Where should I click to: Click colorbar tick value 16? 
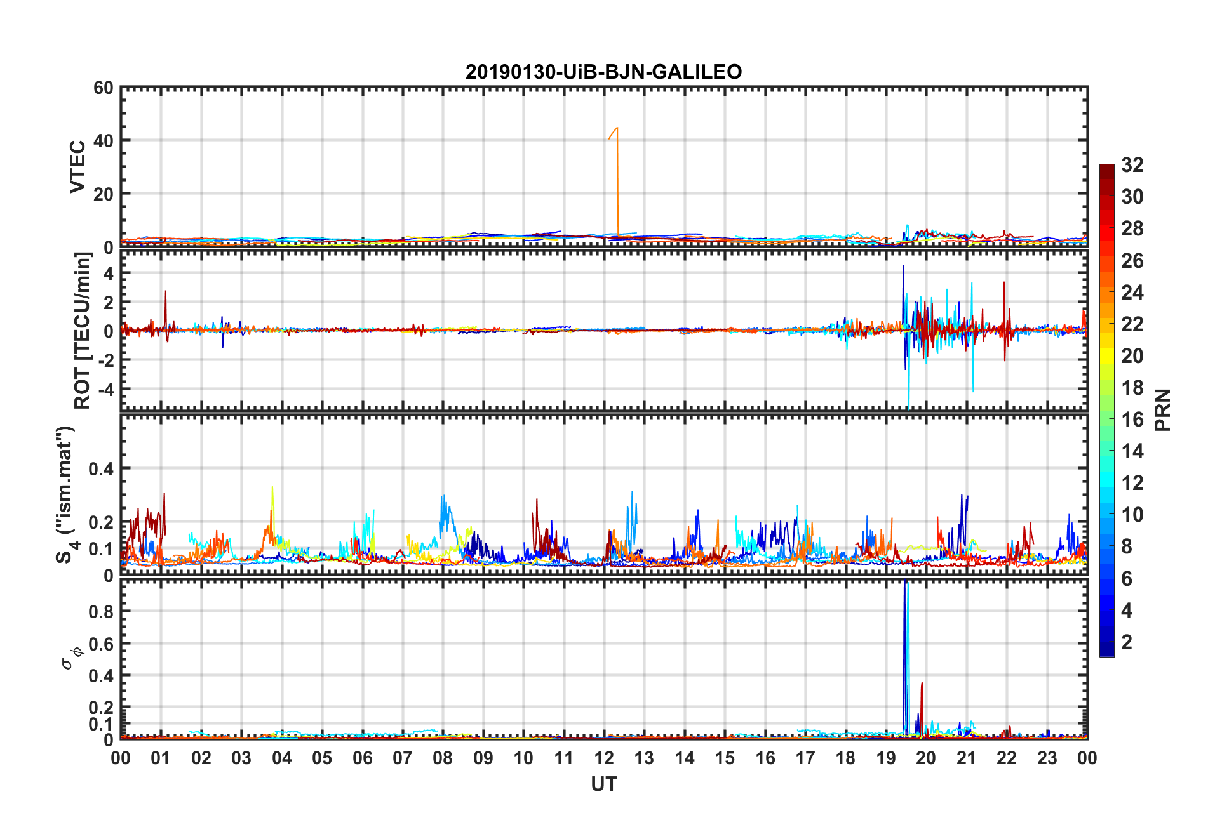point(1132,420)
